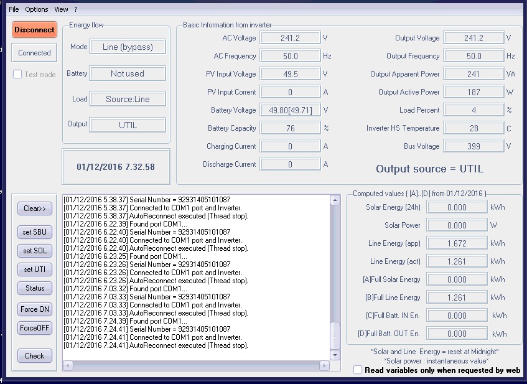Click the AC Frequency value 50.0
This screenshot has height=384, width=527.
pos(291,56)
